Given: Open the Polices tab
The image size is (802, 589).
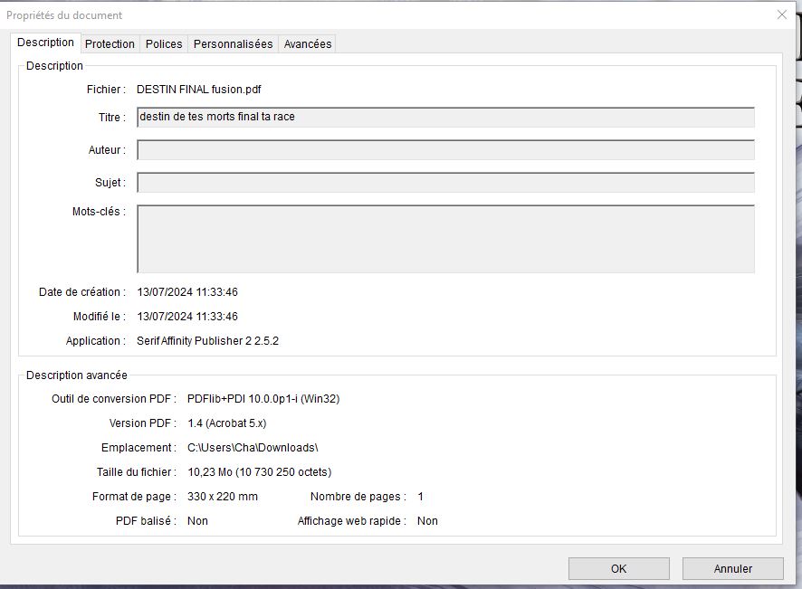Looking at the screenshot, I should click(x=164, y=44).
